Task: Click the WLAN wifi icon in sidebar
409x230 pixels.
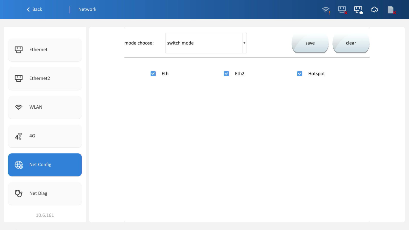Action: (19, 107)
